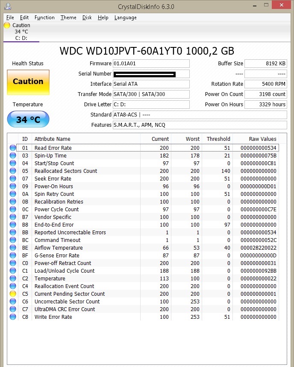Click the blue icon next to Spin-Up Time
The image size is (294, 367).
[x=13, y=156]
